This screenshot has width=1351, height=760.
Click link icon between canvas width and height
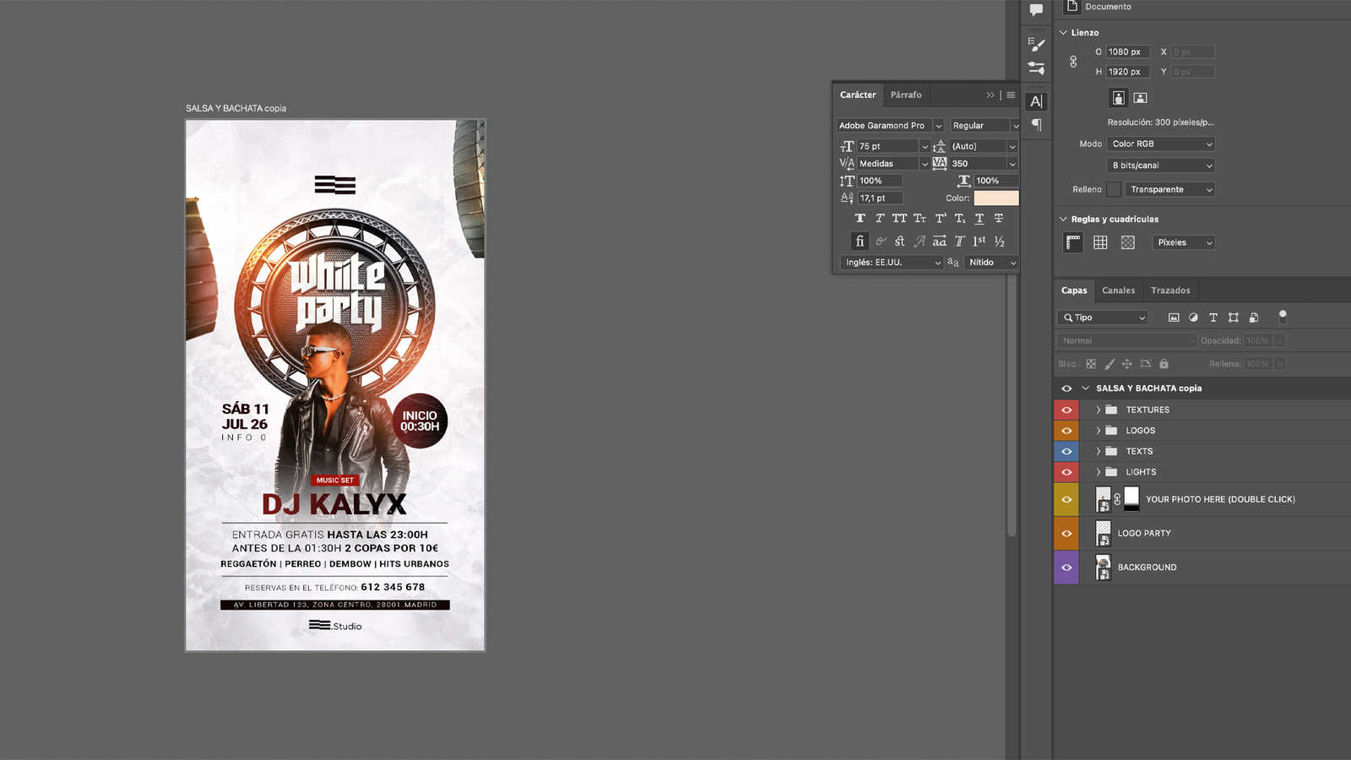point(1073,62)
